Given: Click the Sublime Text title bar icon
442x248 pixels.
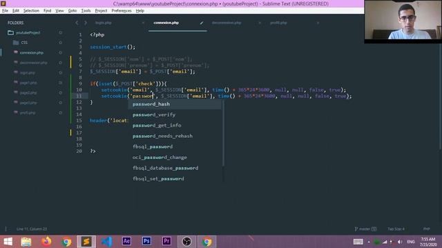Looking at the screenshot, I should (x=3, y=3).
